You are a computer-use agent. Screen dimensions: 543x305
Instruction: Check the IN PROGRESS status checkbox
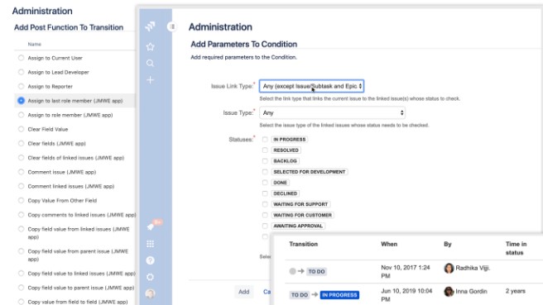point(265,140)
